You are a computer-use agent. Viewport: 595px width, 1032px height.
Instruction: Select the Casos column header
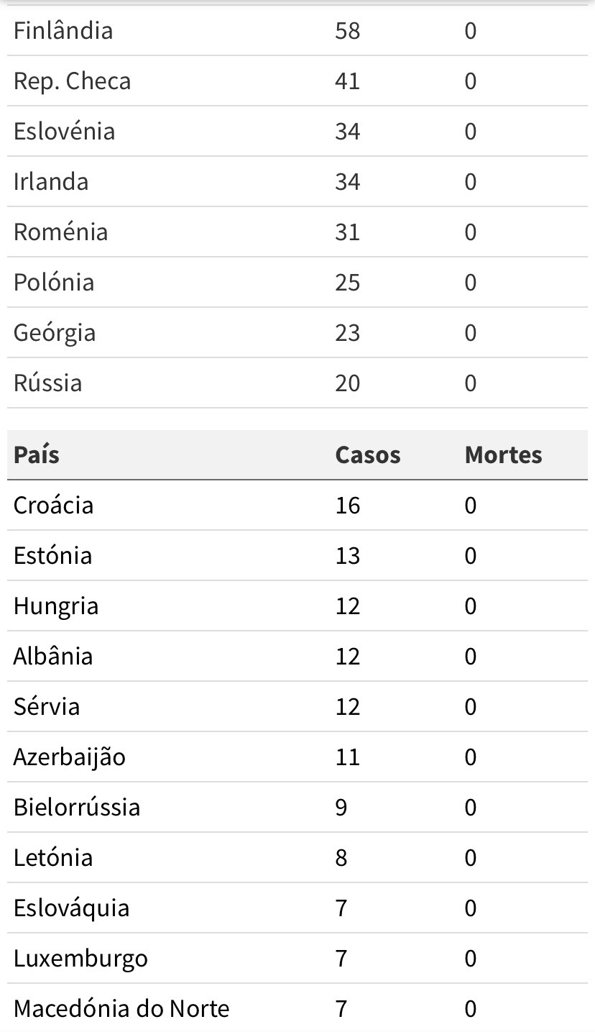click(368, 455)
